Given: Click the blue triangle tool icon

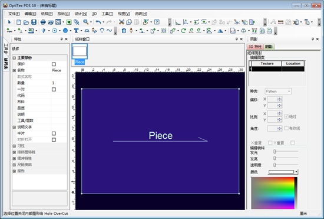Looking at the screenshot, I should (x=220, y=31).
